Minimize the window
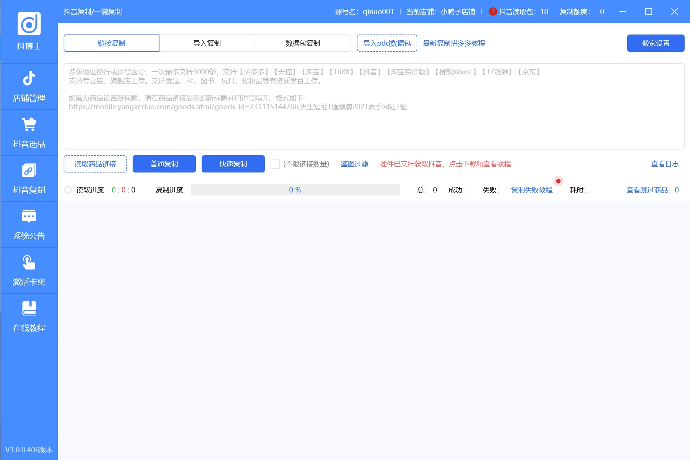Screen dimensions: 690x460 [623, 11]
